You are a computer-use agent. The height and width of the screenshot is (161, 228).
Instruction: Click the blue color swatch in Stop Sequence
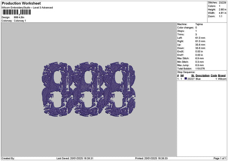(x=186, y=79)
